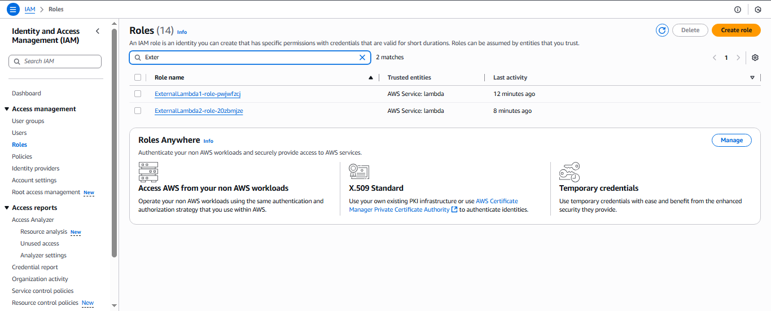Collapse the Access management section
The height and width of the screenshot is (311, 771).
tap(7, 109)
